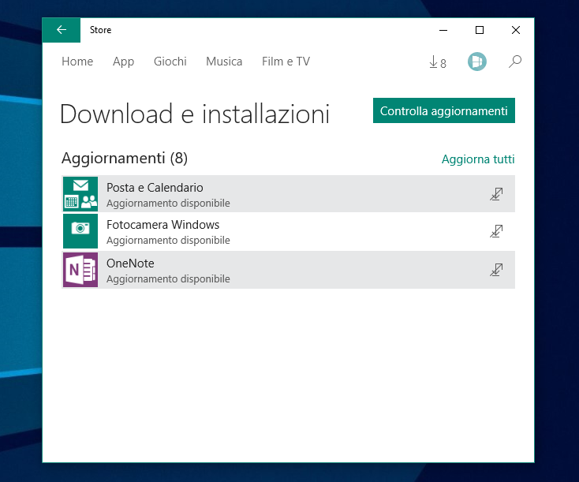Start the OneNote update download
Screen dimensions: 579x482
(x=496, y=270)
